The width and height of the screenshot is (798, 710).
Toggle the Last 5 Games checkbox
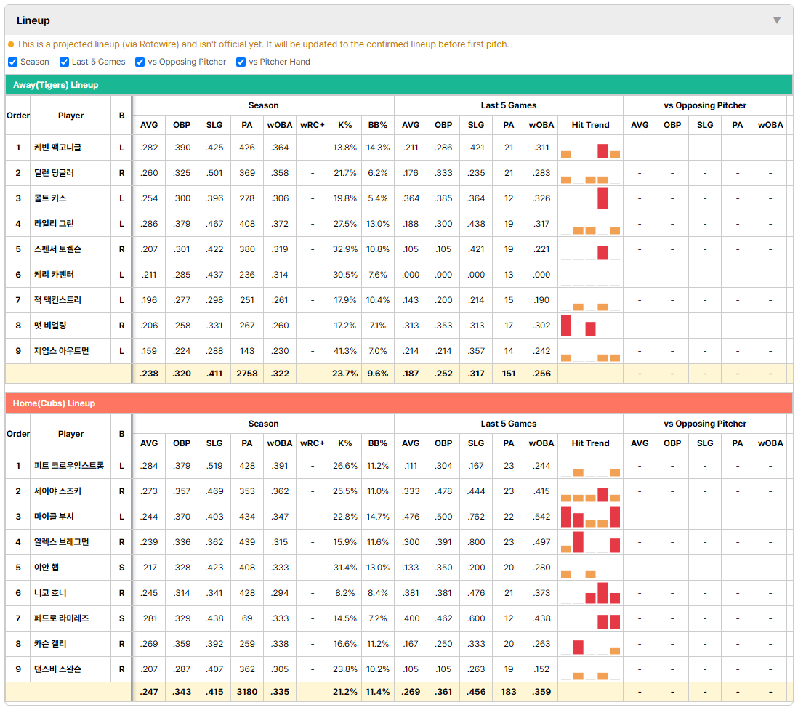coord(64,62)
